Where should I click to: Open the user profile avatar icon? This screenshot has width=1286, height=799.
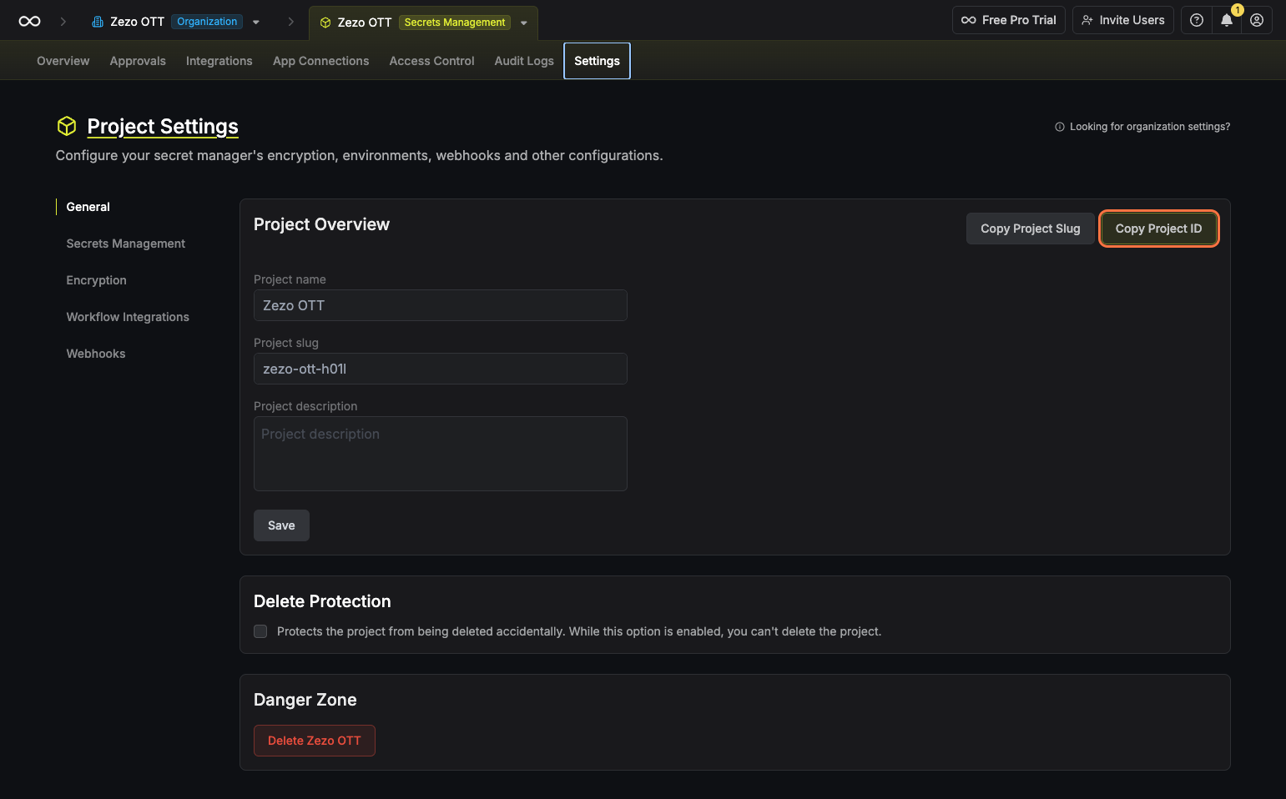point(1256,20)
